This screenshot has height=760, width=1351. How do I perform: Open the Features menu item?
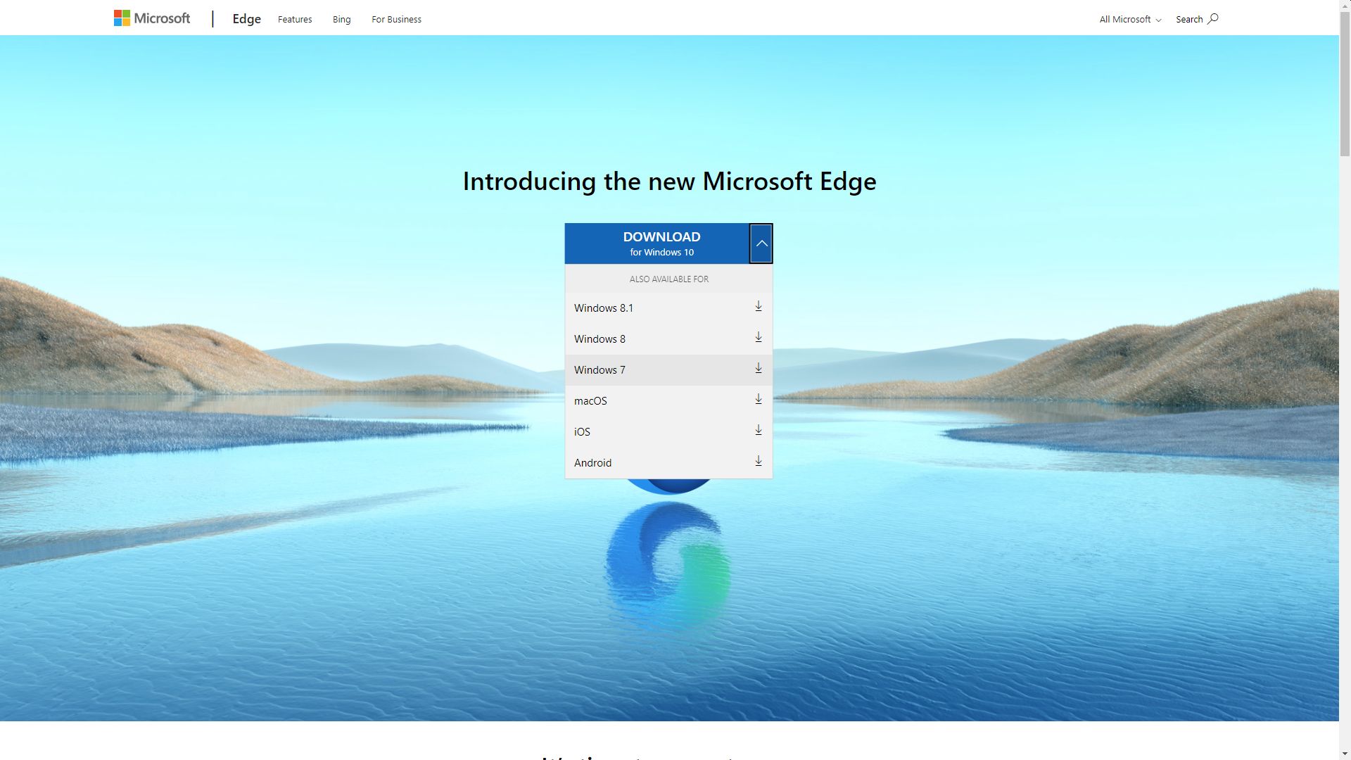[294, 19]
